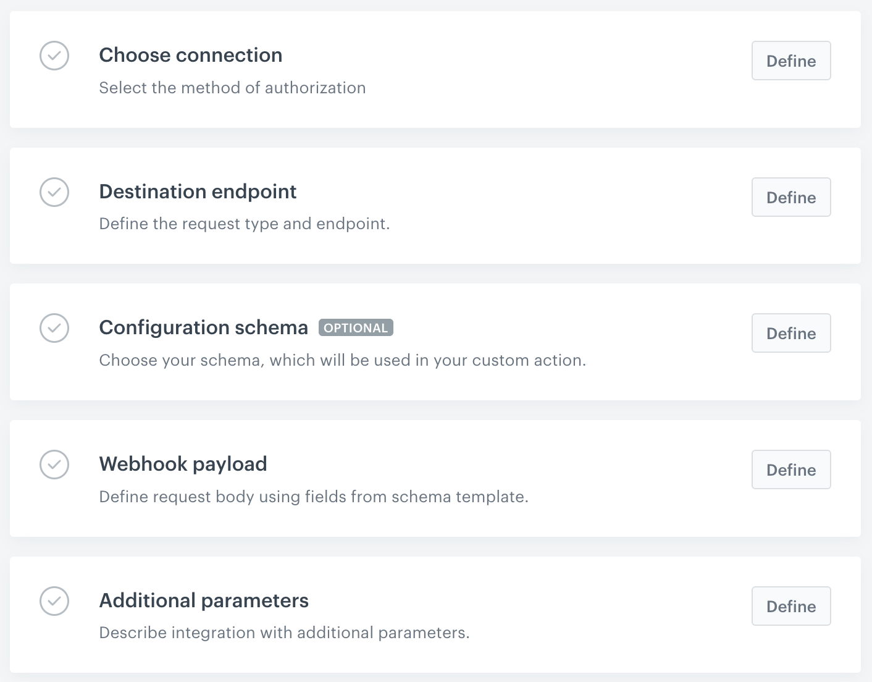The height and width of the screenshot is (682, 872).
Task: Click Define beside Additional parameters
Action: click(791, 606)
